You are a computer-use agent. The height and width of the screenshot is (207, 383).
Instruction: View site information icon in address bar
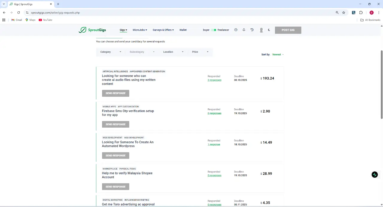click(27, 13)
